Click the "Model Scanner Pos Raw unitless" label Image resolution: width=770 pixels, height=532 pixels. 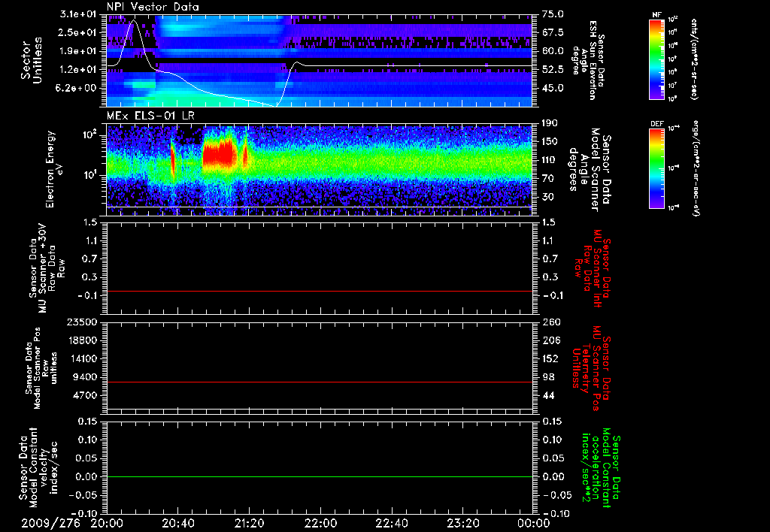click(x=41, y=368)
